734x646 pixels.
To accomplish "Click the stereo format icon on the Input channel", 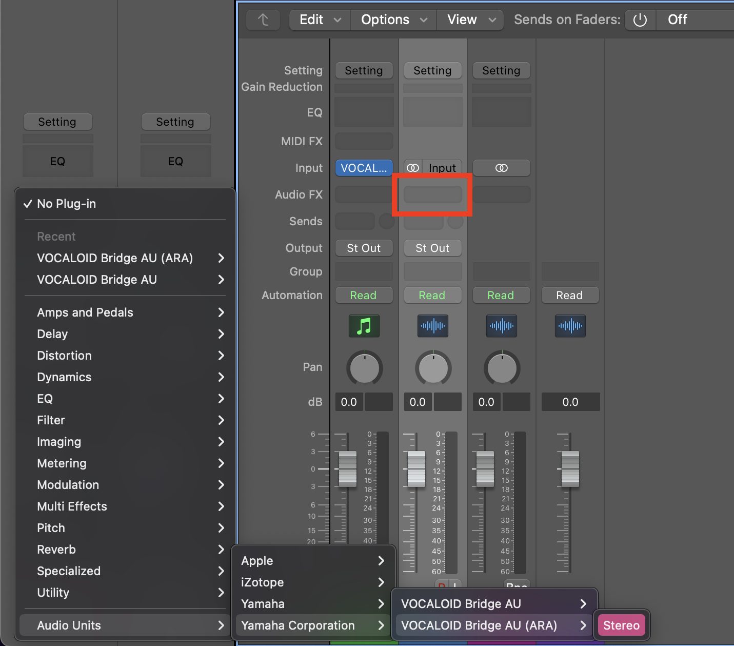I will 412,168.
